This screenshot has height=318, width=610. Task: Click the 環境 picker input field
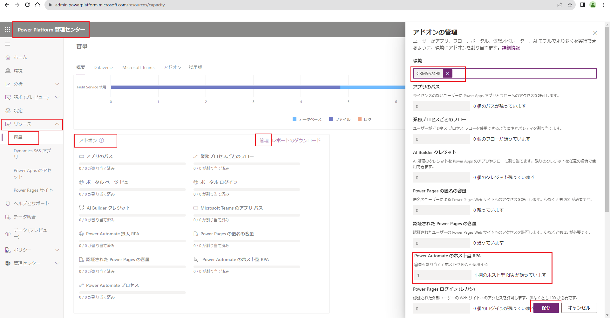[x=505, y=73]
